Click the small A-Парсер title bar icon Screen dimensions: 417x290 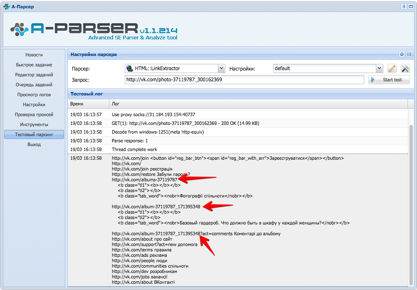coord(6,6)
